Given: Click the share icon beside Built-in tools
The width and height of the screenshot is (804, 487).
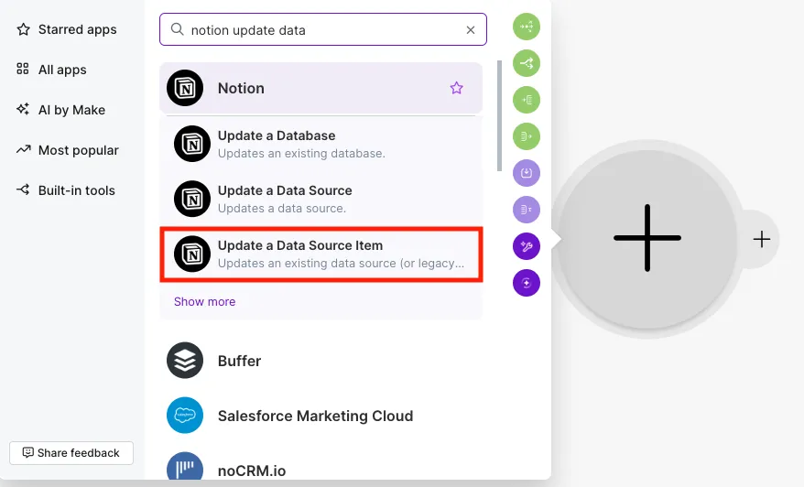Looking at the screenshot, I should coord(23,189).
